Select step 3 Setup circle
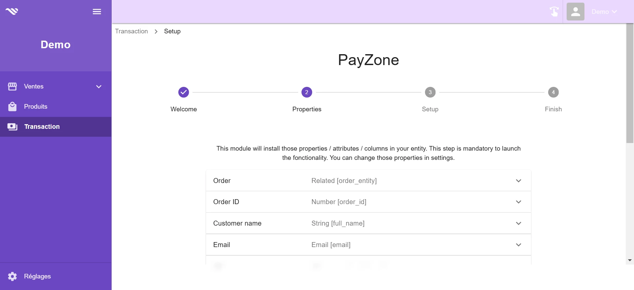Screen dimensions: 634x290 coord(430,92)
